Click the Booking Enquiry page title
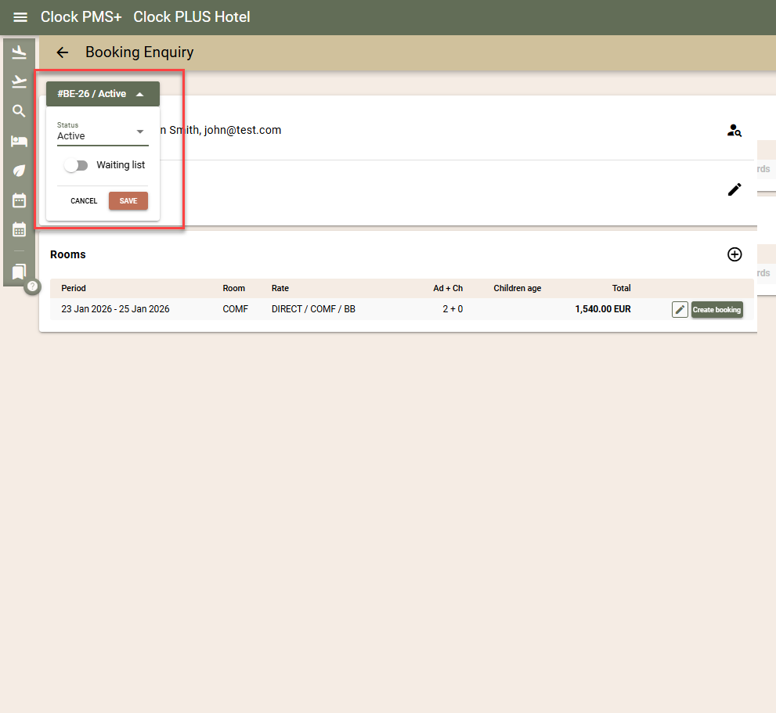776x713 pixels. tap(139, 52)
